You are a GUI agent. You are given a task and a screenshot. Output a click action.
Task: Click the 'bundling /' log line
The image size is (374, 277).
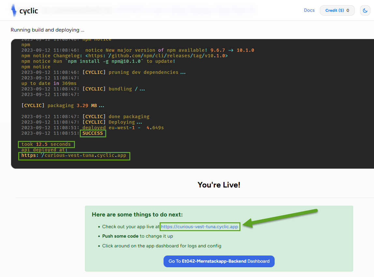83,89
